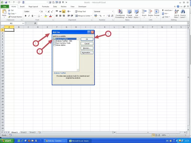Open Add-Ins dialog help question mark
Image resolution: width=191 pixels, height=143 pixels.
[89, 32]
